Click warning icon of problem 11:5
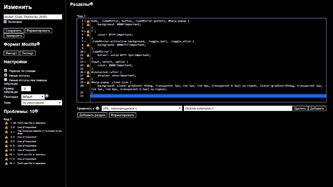333x187 pixels. 6,146
